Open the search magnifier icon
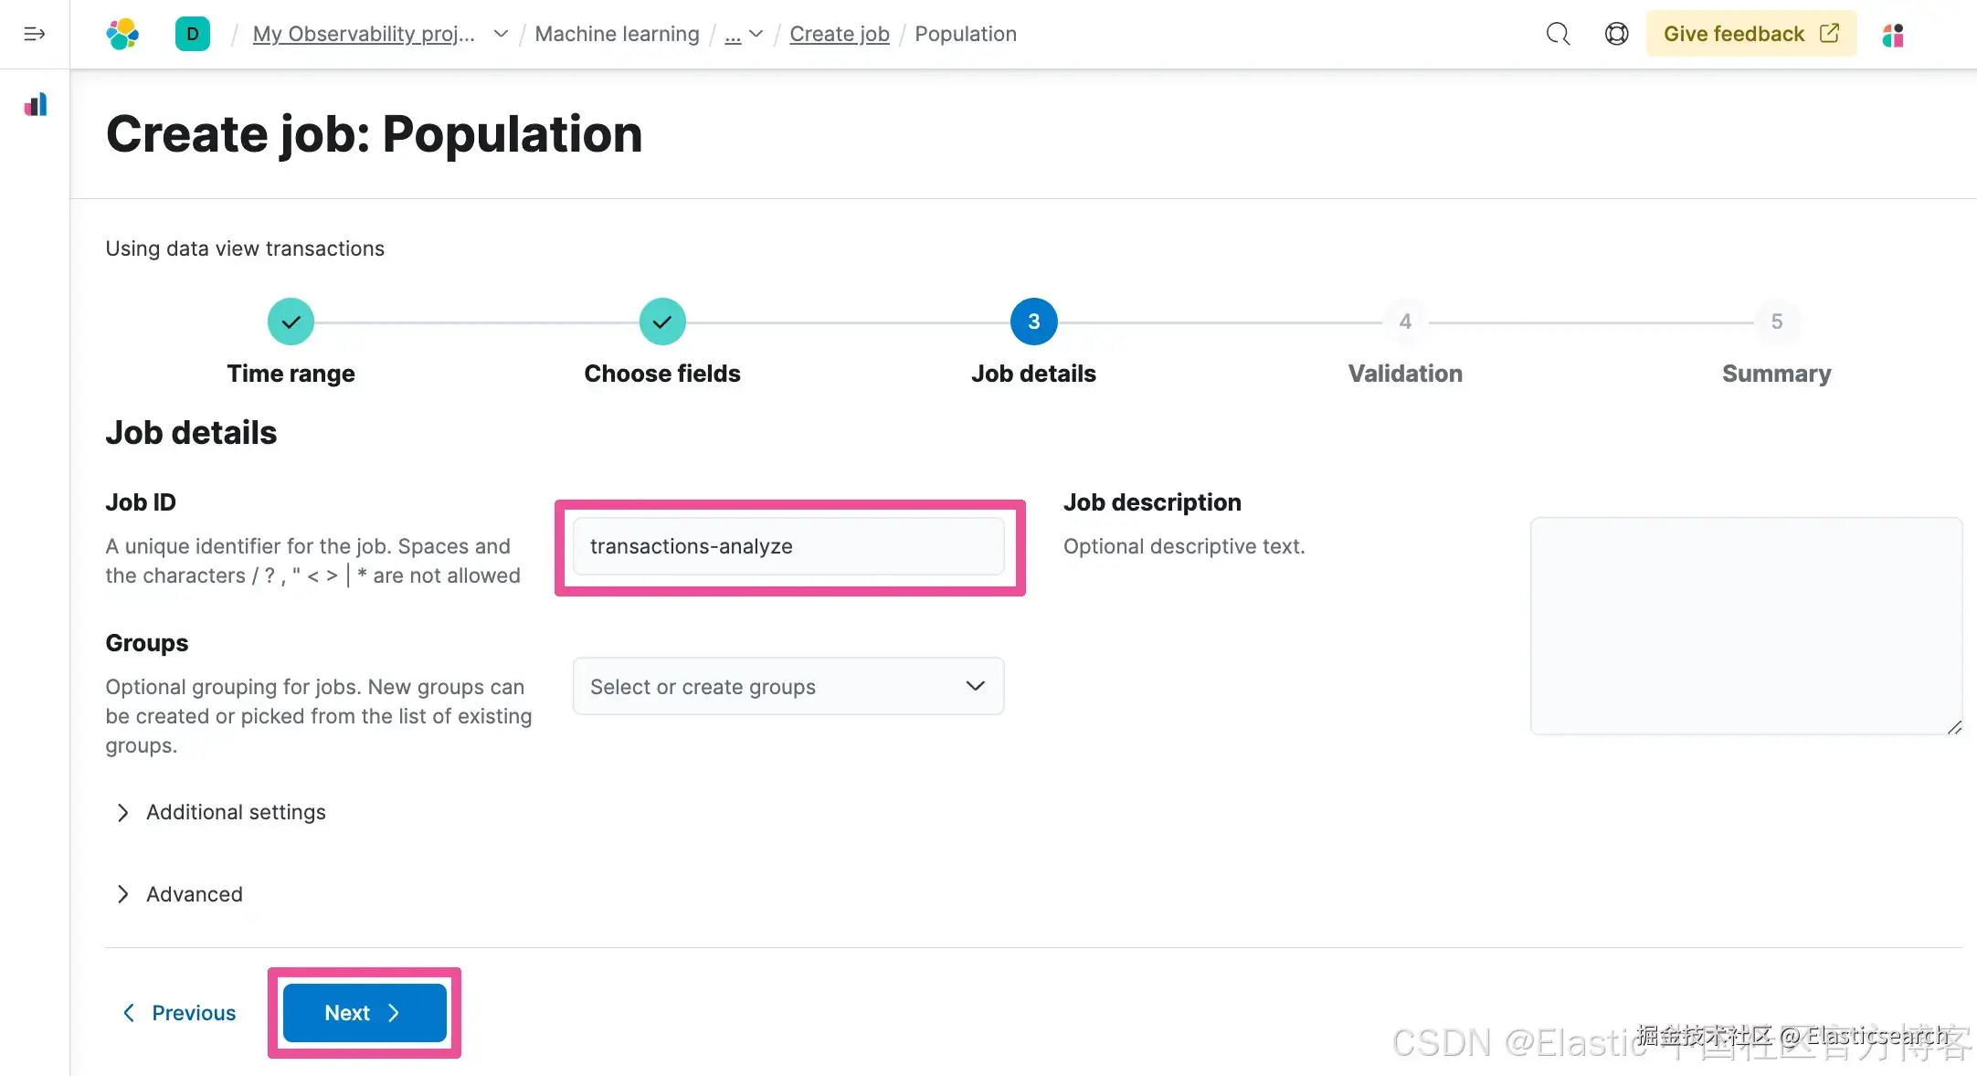1977x1076 pixels. (x=1558, y=34)
